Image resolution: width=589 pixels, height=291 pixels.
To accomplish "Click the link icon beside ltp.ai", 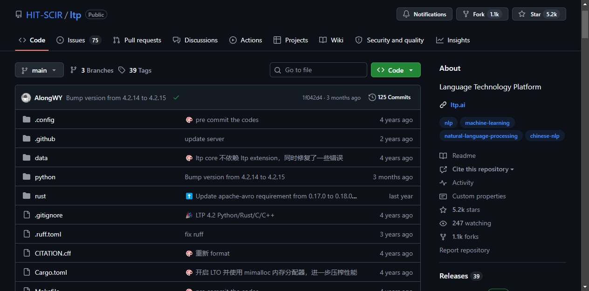I will [443, 105].
